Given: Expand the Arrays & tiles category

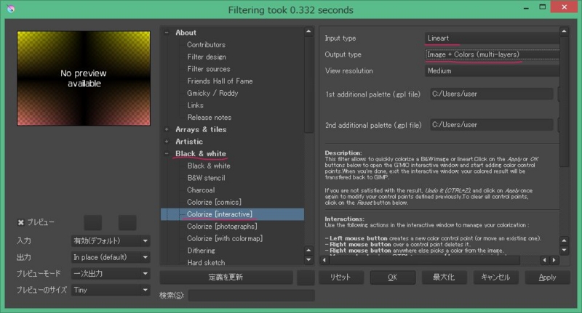Looking at the screenshot, I should coord(167,130).
